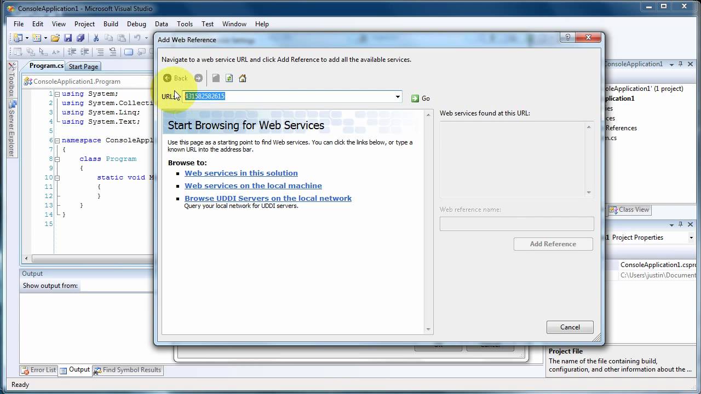Open the Edit menu
Screen dimensions: 701x394
(x=38, y=24)
